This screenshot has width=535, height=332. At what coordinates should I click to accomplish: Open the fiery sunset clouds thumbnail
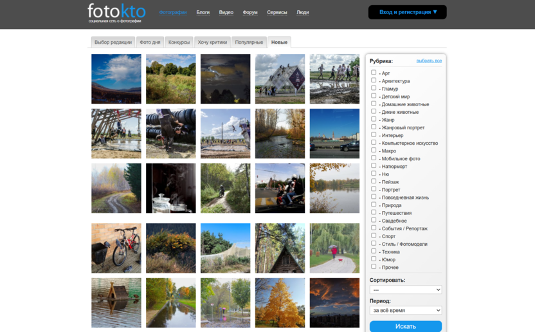pyautogui.click(x=335, y=302)
